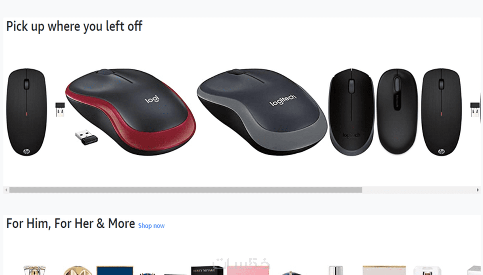483x275 pixels.
Task: Open the black Microsoft mouse product
Action: click(397, 111)
